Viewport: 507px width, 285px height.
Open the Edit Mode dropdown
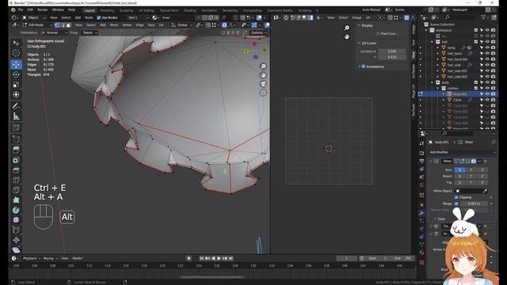pyautogui.click(x=37, y=25)
